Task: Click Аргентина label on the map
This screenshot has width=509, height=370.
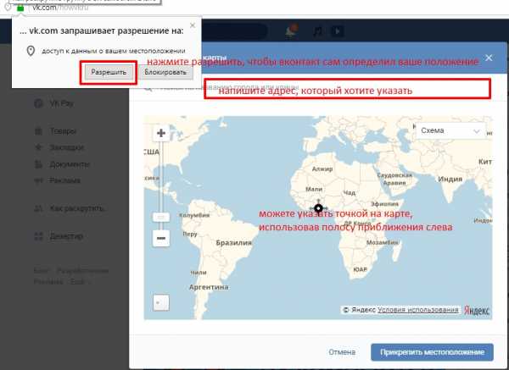Action: (x=209, y=287)
